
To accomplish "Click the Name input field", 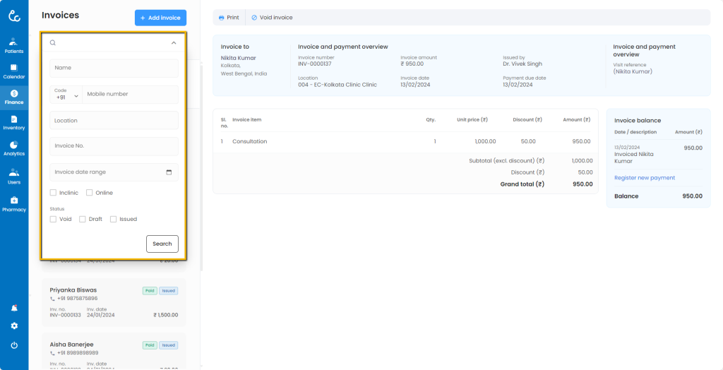I will pyautogui.click(x=114, y=68).
